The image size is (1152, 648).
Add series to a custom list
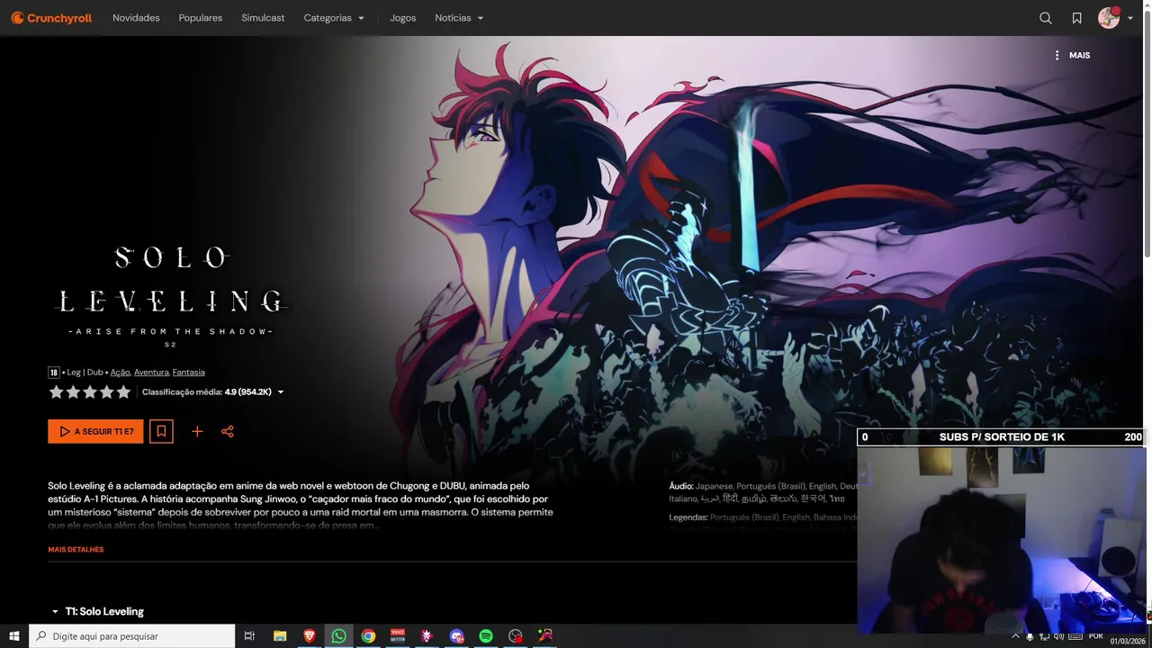click(x=197, y=431)
